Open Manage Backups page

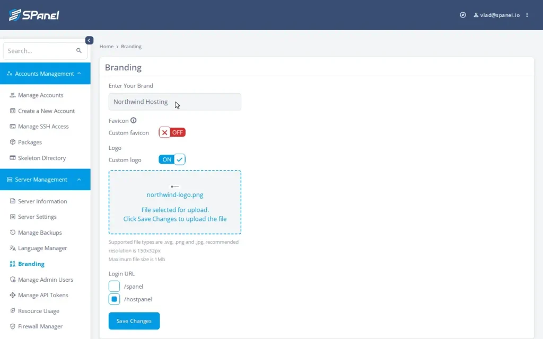(x=40, y=233)
